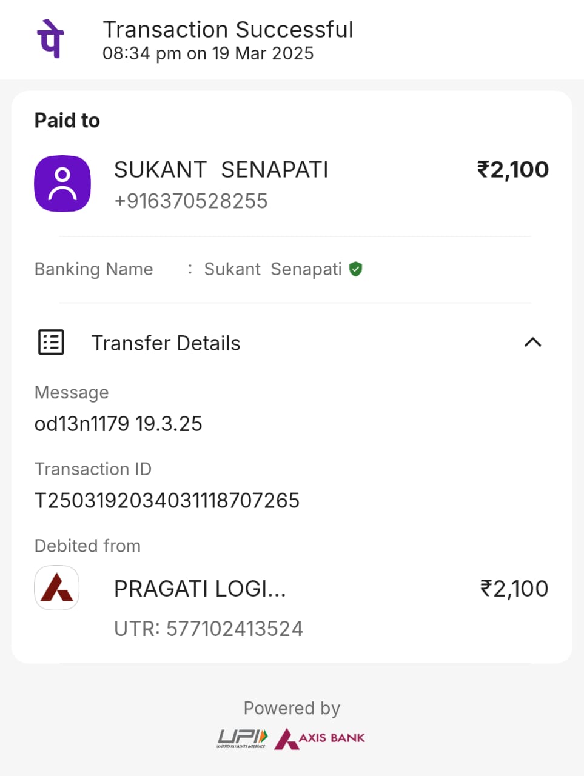
Task: Tap the recipient phone number
Action: (191, 201)
